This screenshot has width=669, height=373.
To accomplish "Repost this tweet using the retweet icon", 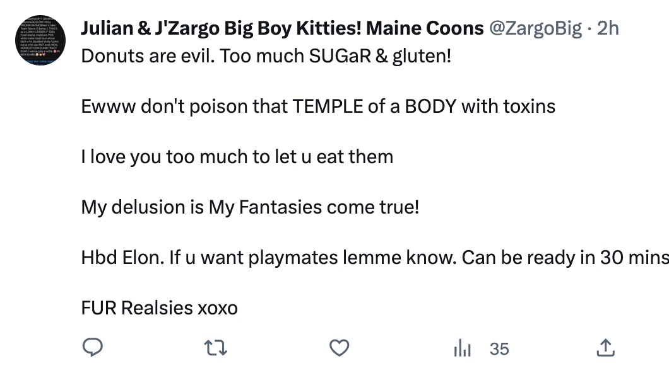I will tap(216, 348).
